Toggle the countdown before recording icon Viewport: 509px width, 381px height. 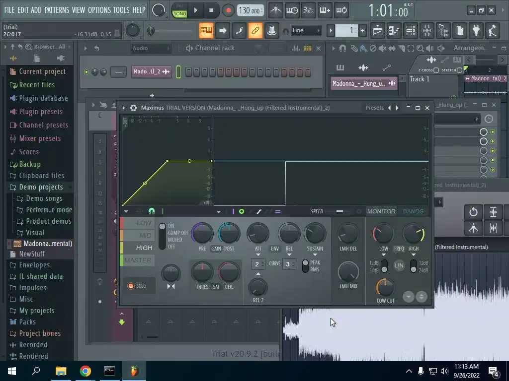click(308, 10)
